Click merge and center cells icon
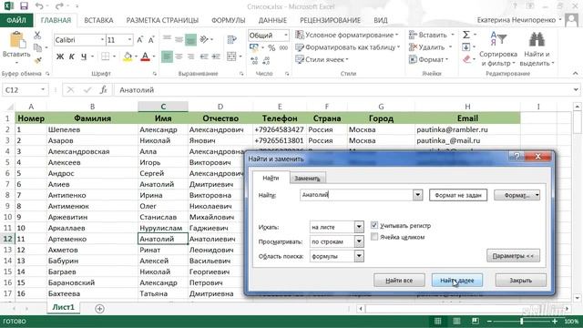This screenshot has width=583, height=328. 231,56
